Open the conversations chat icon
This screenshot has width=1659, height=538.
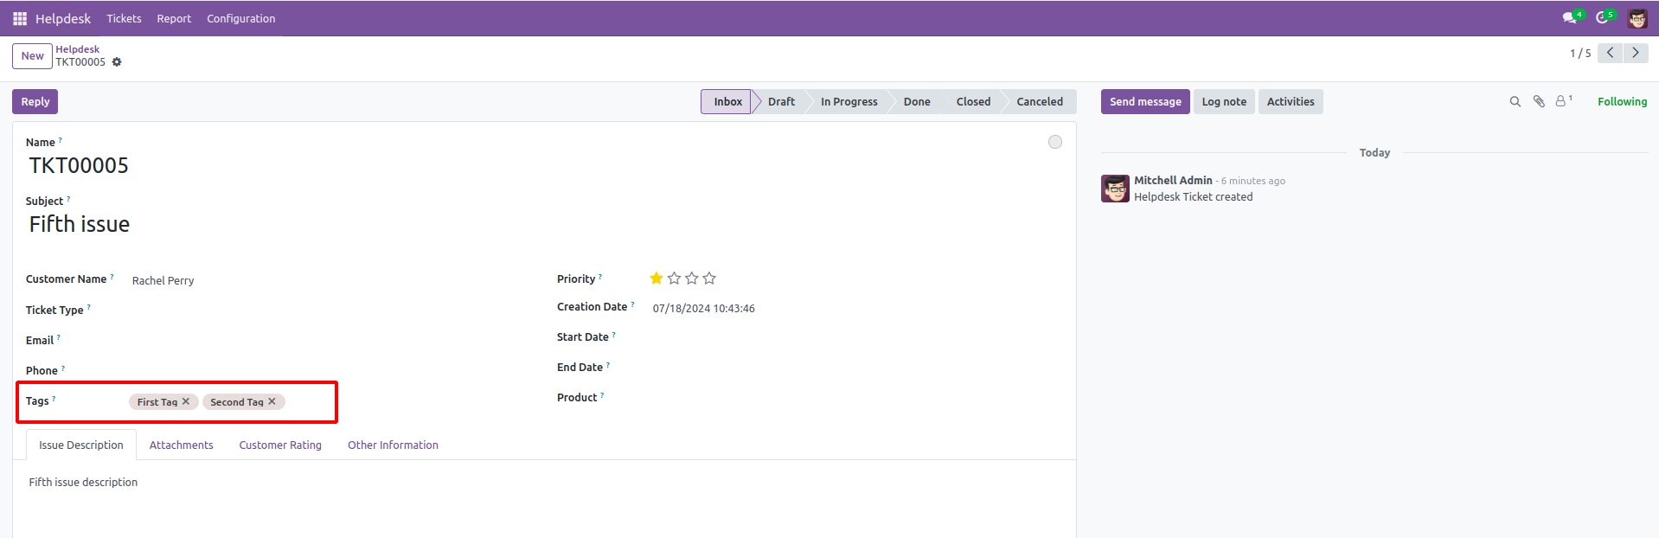coord(1569,18)
